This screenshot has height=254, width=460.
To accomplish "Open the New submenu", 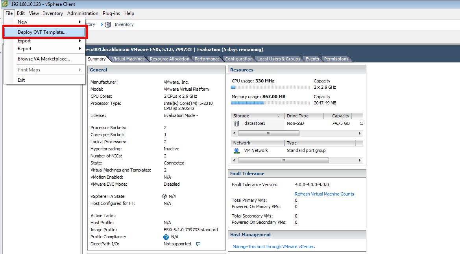I will [x=44, y=22].
